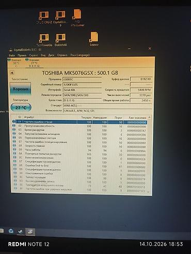The image size is (191, 254).
Task: Select the Ошибки End-to-End row
Action: (x=79, y=166)
